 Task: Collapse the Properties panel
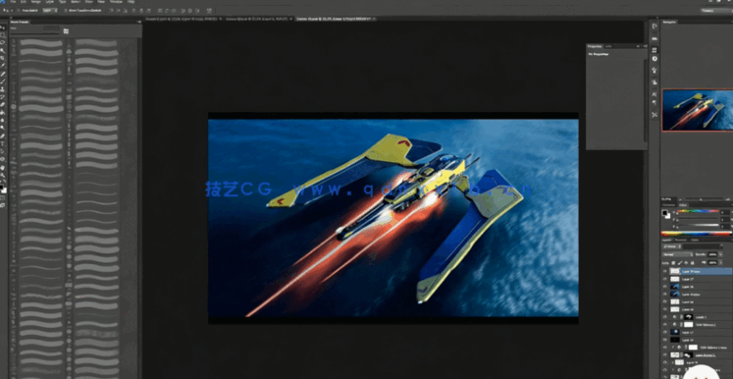[x=639, y=46]
